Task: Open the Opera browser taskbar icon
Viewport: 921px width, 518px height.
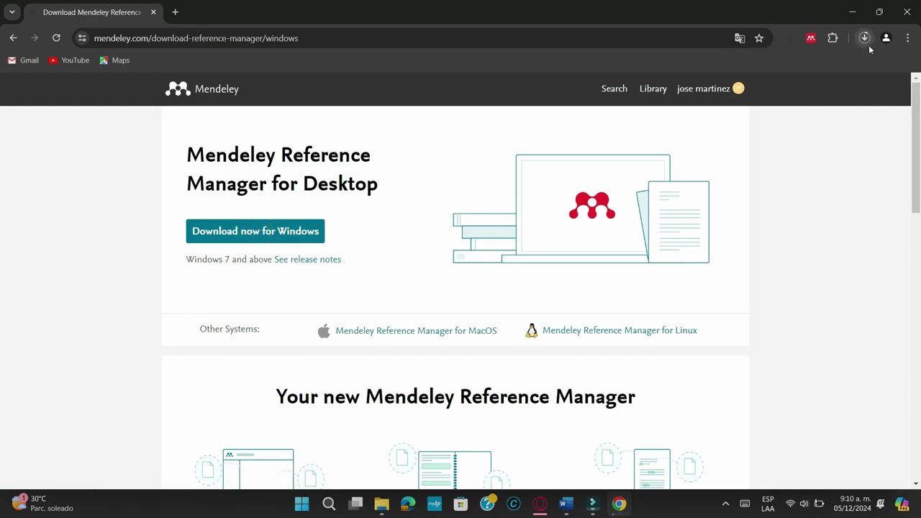Action: coord(540,504)
